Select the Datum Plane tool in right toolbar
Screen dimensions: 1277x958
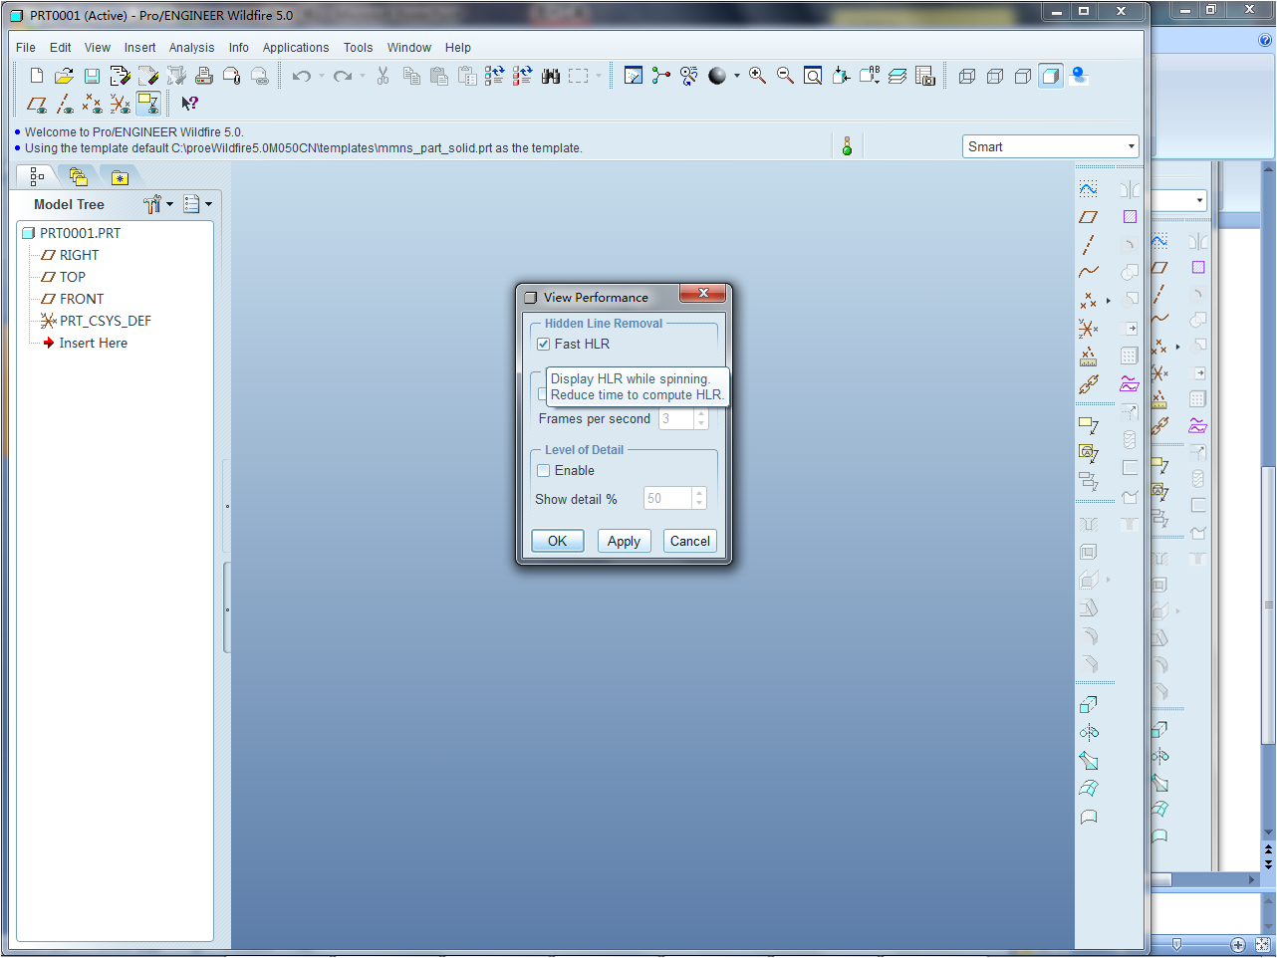1088,217
